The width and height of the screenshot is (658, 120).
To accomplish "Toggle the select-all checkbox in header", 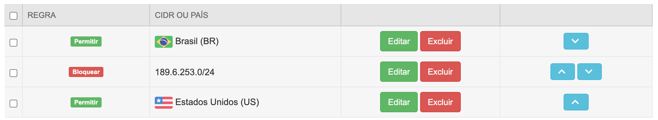I will click(13, 16).
